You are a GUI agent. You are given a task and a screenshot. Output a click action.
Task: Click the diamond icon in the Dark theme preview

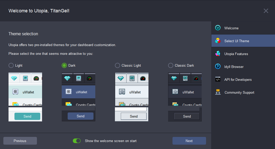(x=67, y=78)
